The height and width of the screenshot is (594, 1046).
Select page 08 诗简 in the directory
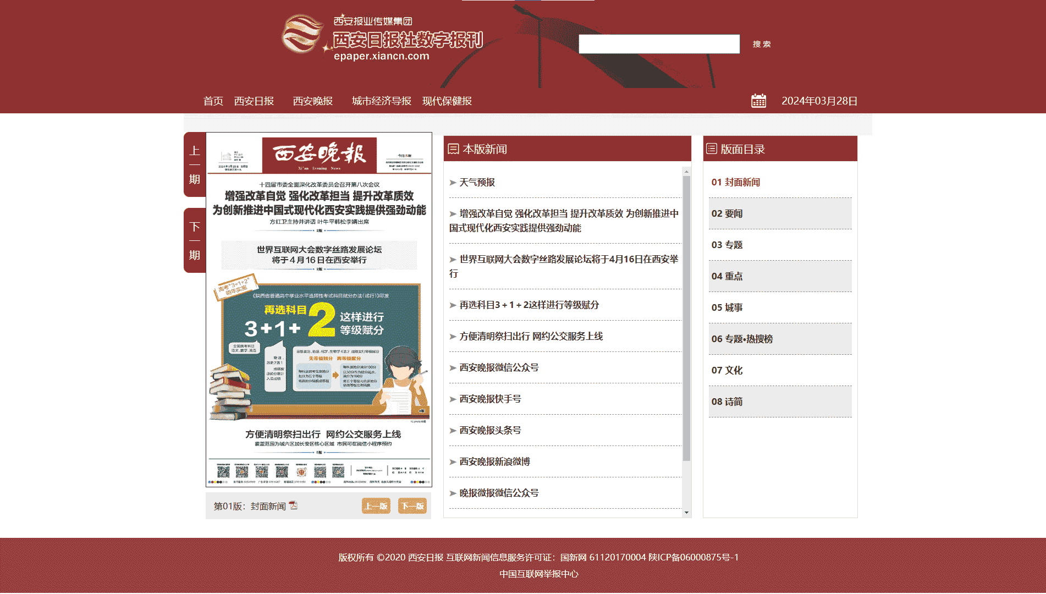pyautogui.click(x=780, y=402)
